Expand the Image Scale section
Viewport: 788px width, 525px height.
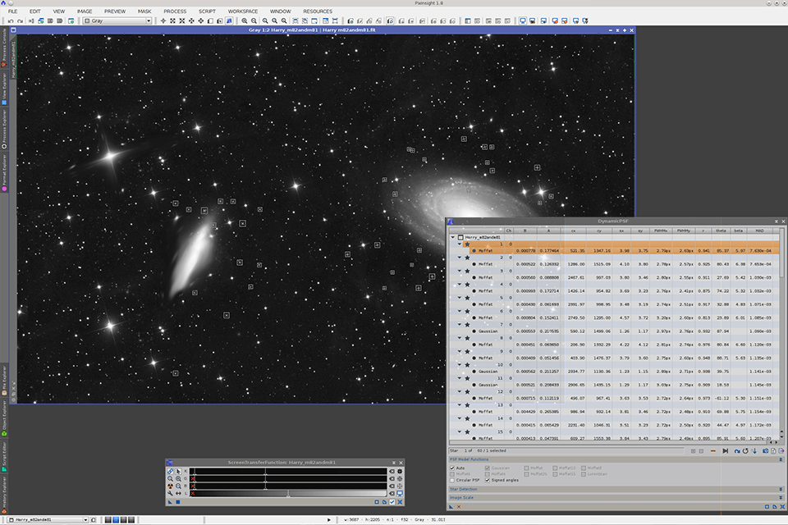pos(781,497)
